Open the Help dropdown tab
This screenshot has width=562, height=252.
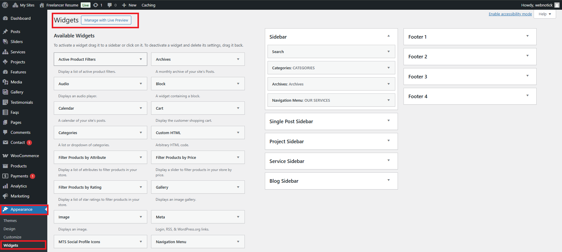tap(545, 14)
